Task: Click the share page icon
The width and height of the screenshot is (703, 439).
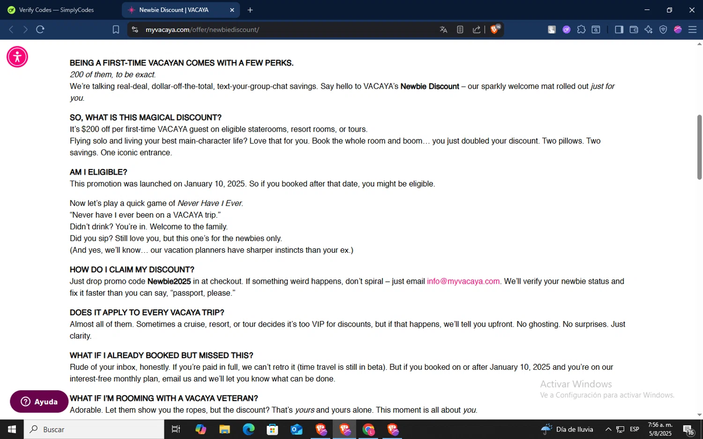Action: (x=477, y=29)
